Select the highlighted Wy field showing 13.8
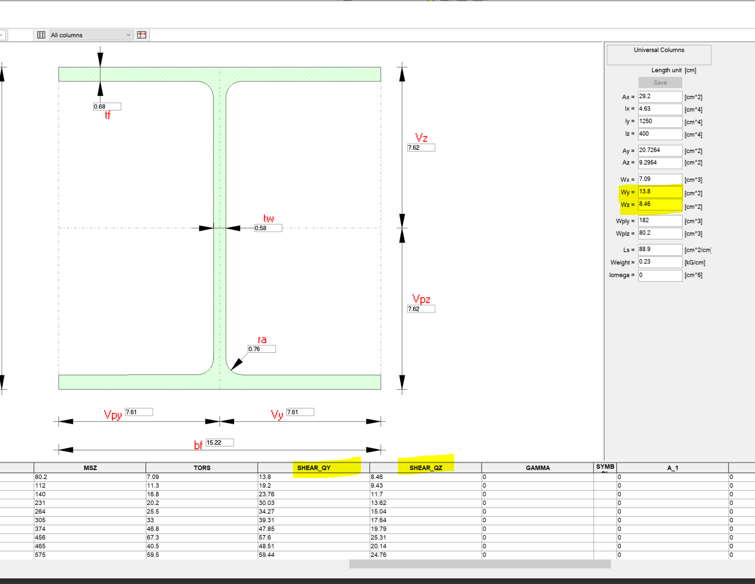The width and height of the screenshot is (755, 584). [660, 192]
